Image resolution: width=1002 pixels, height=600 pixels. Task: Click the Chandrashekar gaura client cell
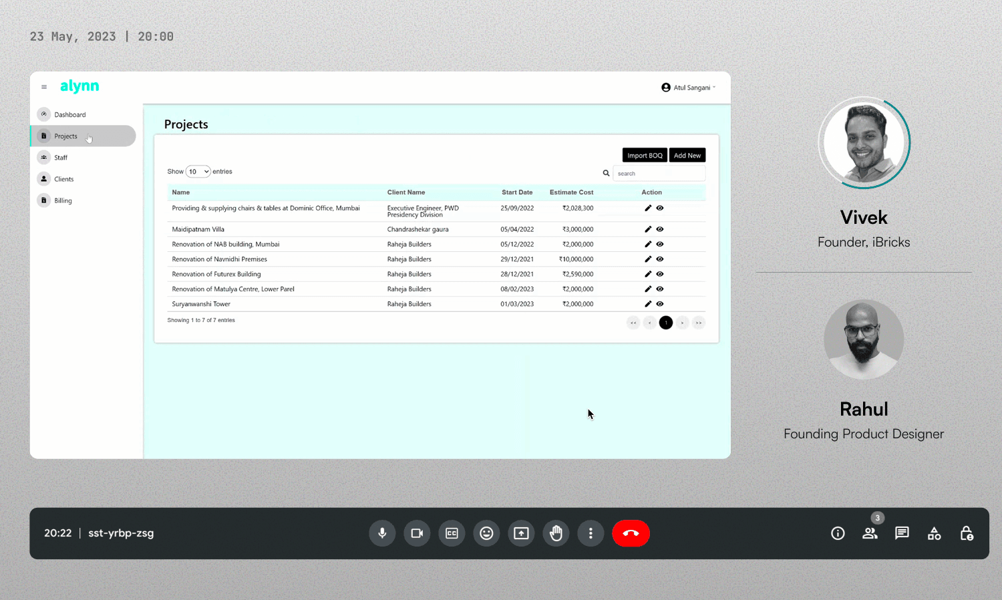pyautogui.click(x=418, y=229)
